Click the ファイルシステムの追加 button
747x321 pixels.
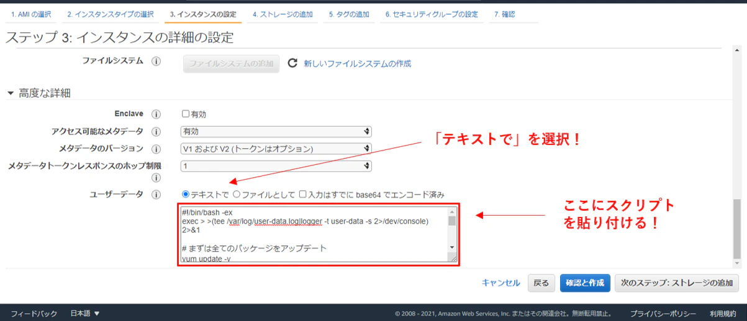click(231, 64)
